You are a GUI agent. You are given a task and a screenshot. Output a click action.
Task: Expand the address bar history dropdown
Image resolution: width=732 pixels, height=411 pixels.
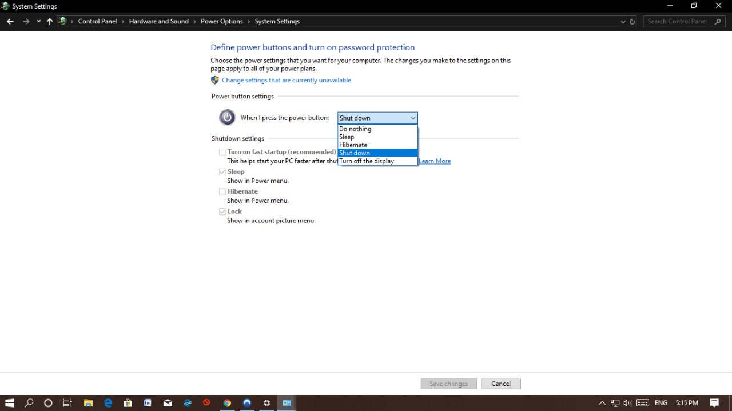[623, 21]
